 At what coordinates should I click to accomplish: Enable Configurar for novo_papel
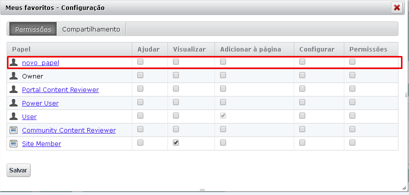302,61
